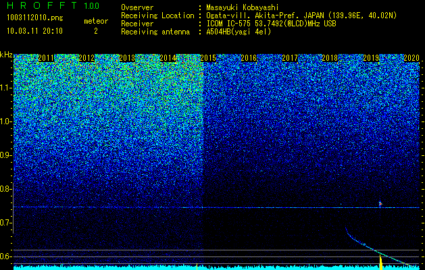The height and width of the screenshot is (270, 425).
Task: Click the 2012 time marker
Action: pos(86,58)
